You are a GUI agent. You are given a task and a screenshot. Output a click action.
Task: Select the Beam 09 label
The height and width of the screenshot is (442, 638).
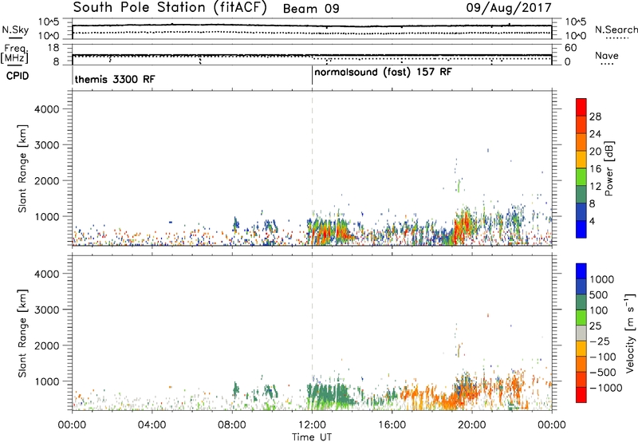point(311,9)
